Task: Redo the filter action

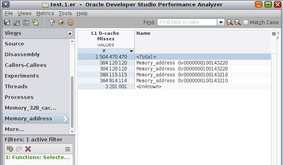Action: coord(19,149)
